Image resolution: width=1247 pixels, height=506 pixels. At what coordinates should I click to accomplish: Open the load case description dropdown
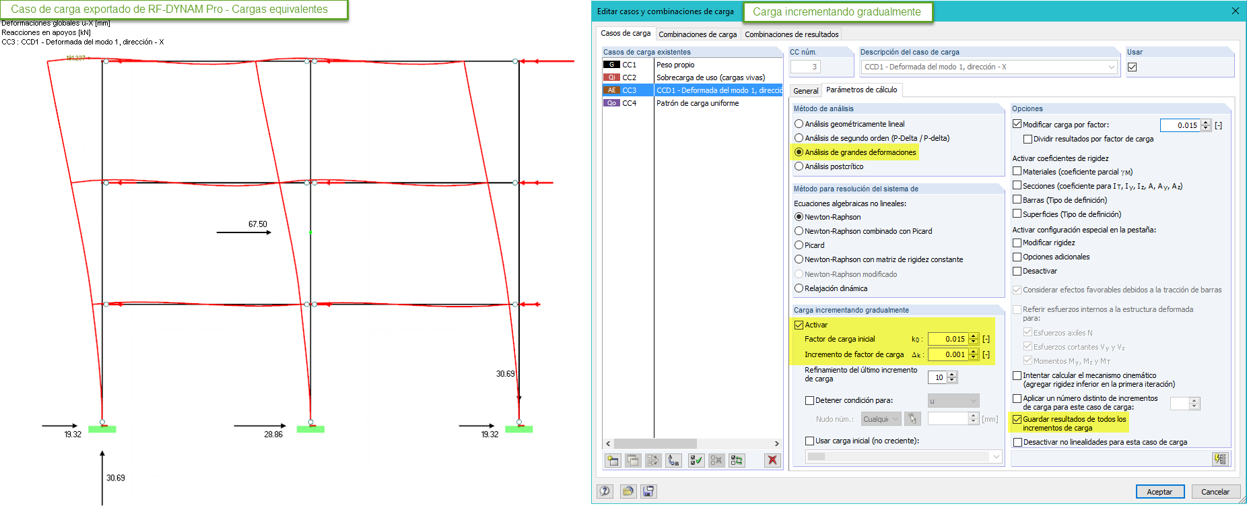pos(1111,67)
